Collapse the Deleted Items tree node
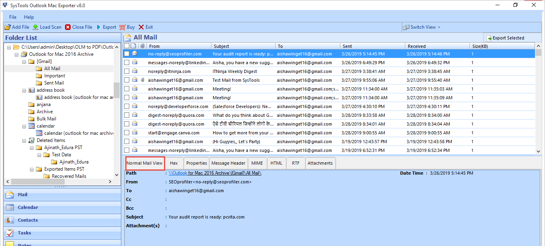 coord(24,140)
